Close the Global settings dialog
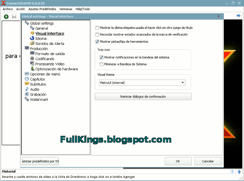The width and height of the screenshot is (244, 181). pos(219,16)
